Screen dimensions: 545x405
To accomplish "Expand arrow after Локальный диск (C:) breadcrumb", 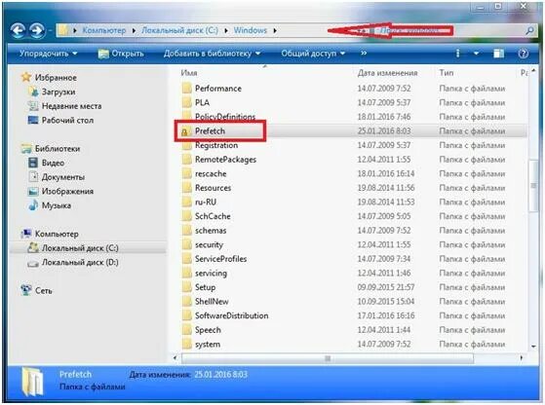I will (226, 30).
